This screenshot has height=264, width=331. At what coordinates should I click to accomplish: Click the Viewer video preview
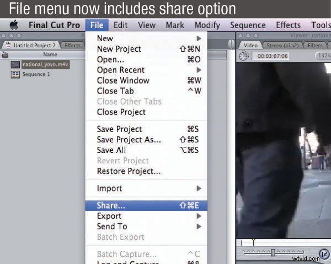284,151
